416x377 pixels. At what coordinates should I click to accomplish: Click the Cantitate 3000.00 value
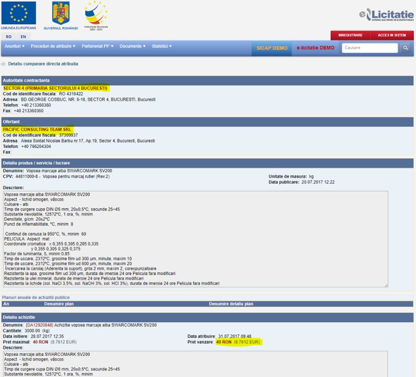tap(32, 331)
